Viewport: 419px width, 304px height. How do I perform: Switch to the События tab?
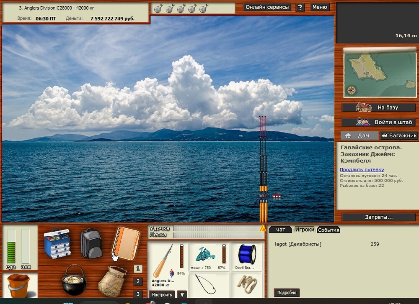(x=328, y=230)
